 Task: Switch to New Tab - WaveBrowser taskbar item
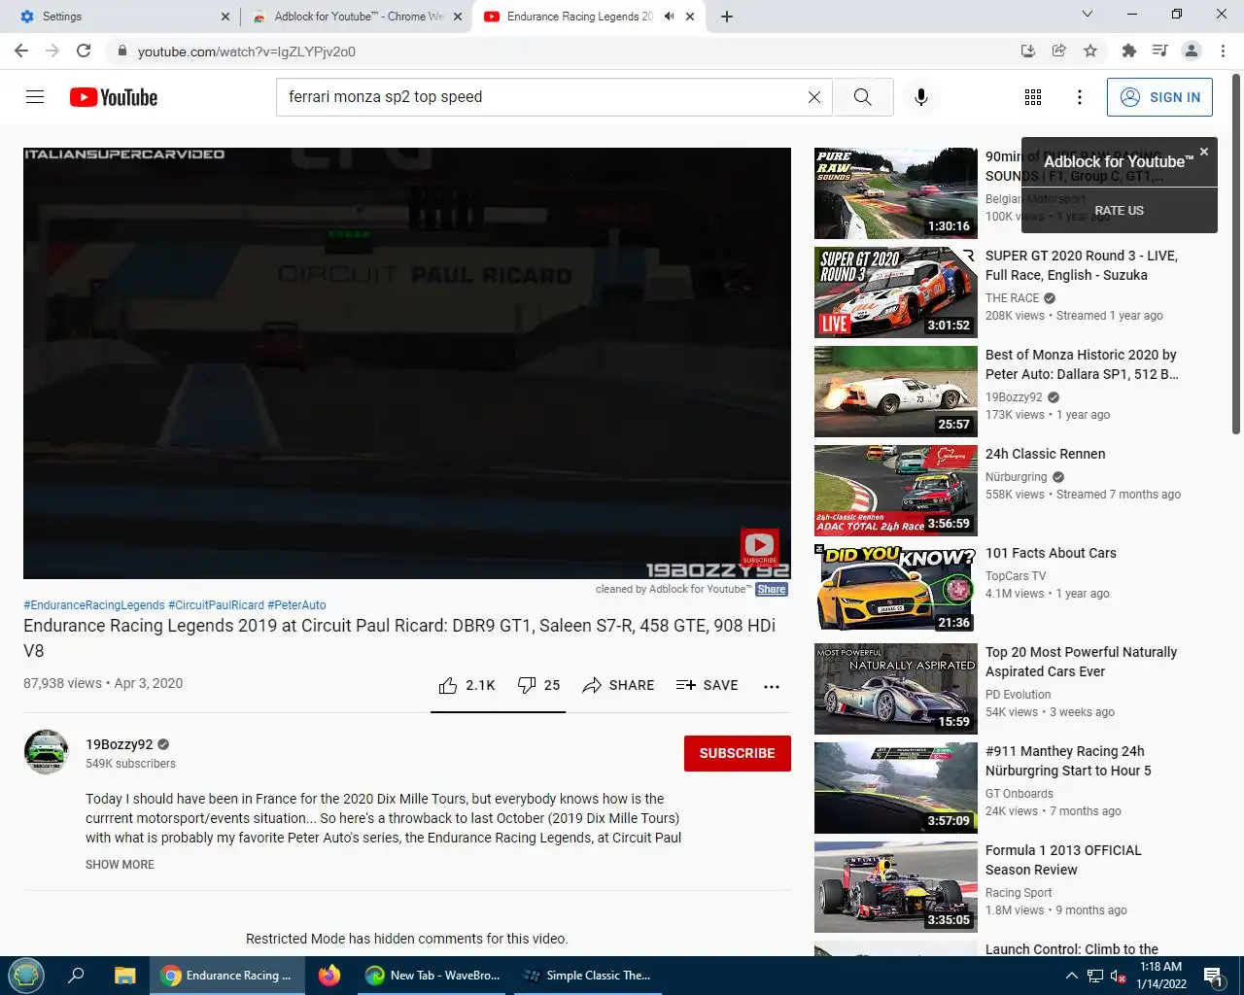pyautogui.click(x=432, y=976)
